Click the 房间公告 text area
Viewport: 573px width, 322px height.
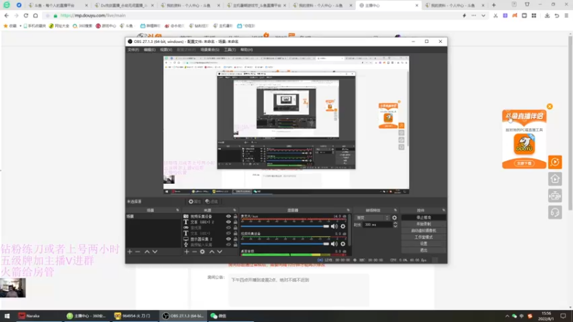[x=299, y=290]
